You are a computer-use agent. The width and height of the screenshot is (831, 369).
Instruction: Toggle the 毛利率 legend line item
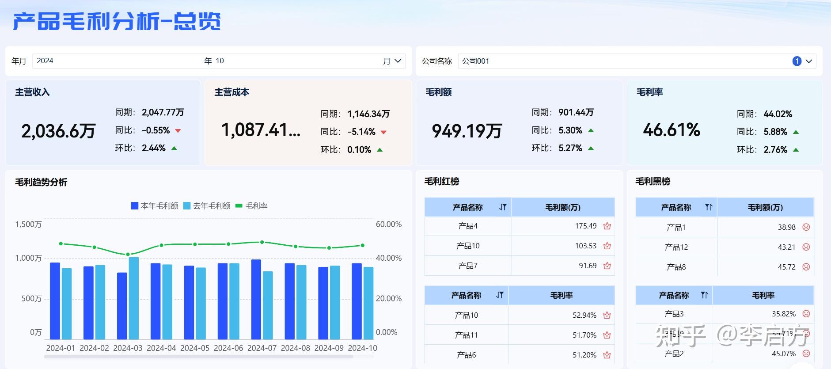coord(251,205)
